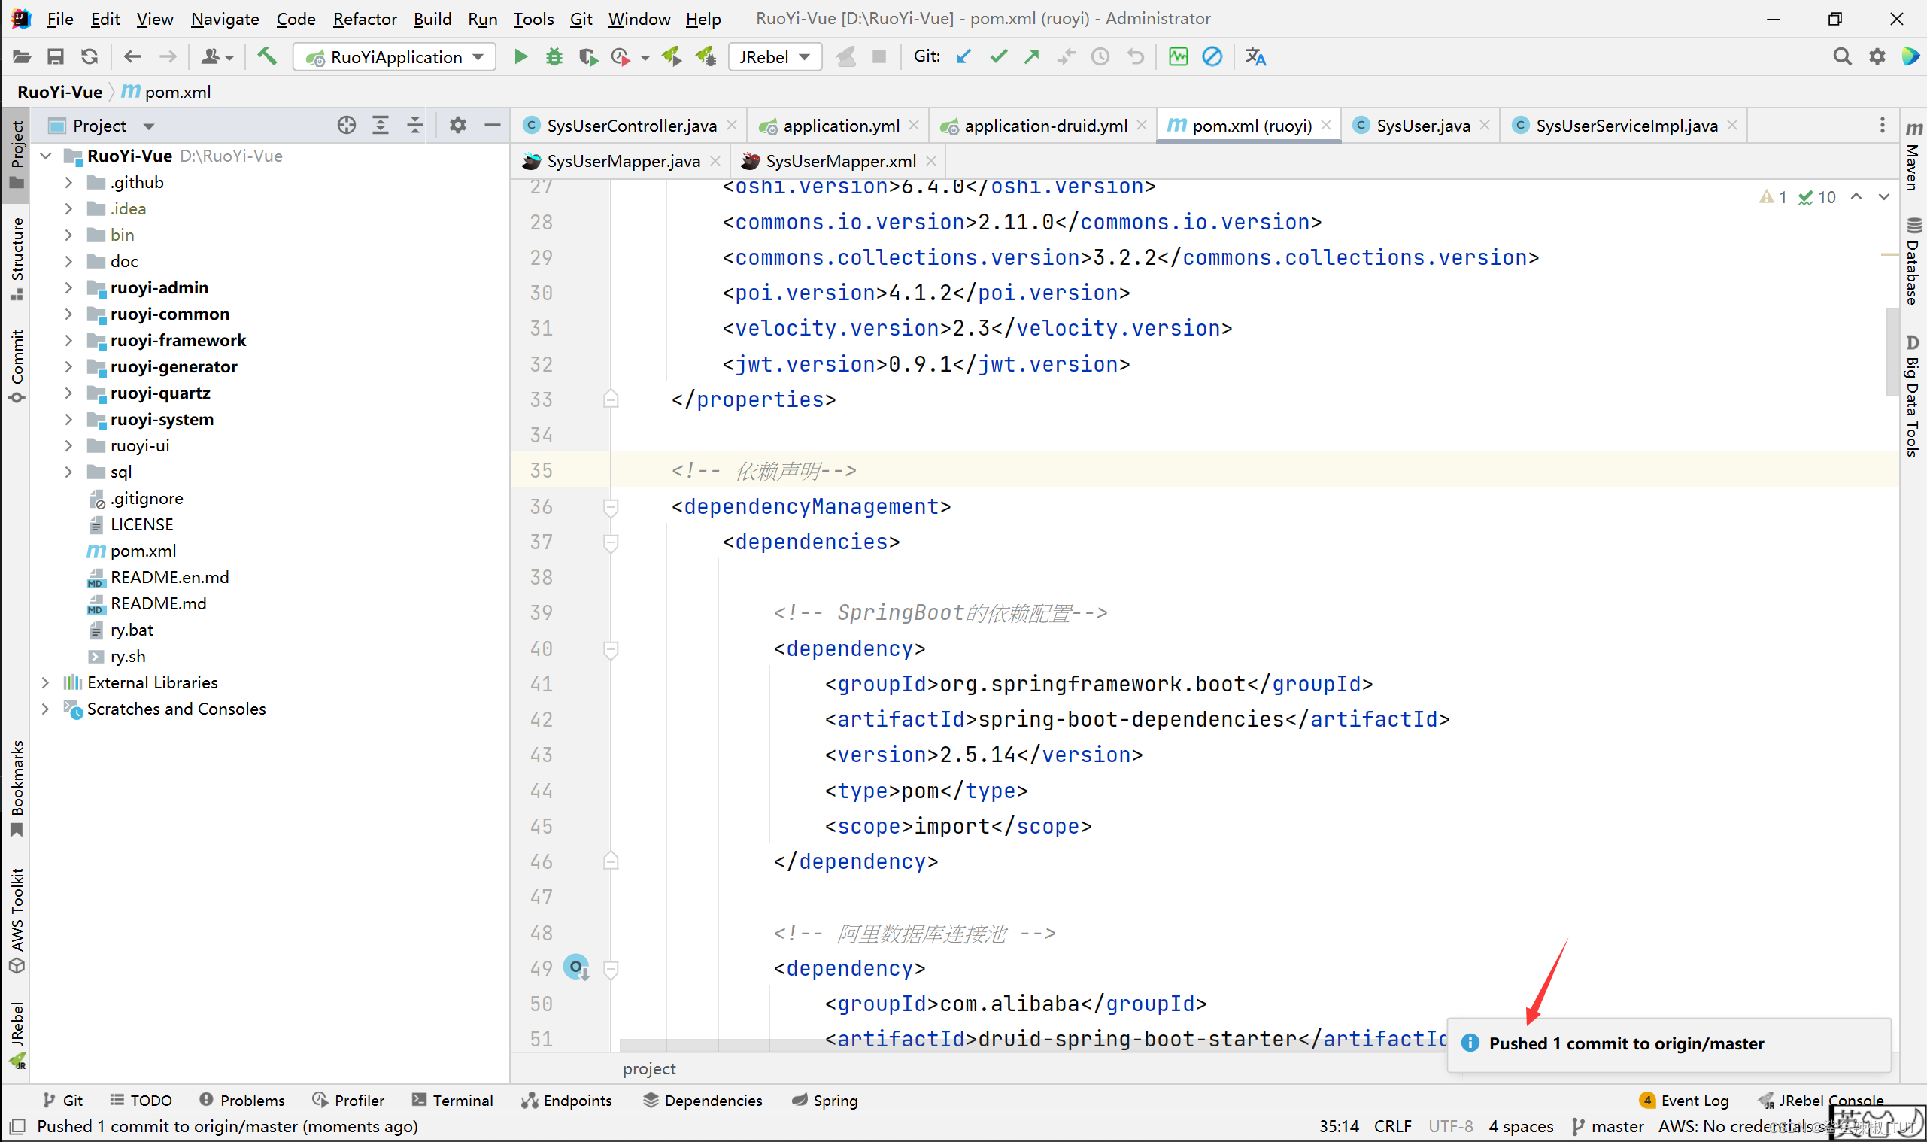
Task: Click the master branch widget
Action: 1608,1127
